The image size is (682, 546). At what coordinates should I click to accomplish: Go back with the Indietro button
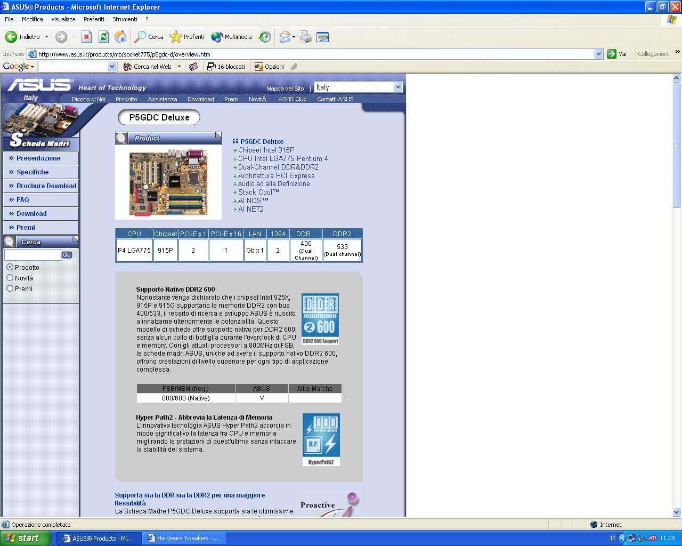click(x=22, y=37)
